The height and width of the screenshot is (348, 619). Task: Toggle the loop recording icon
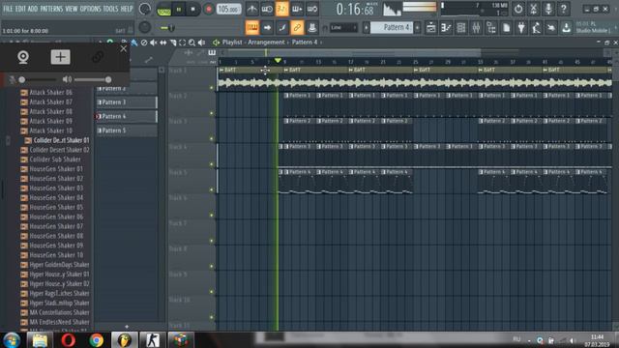(x=311, y=9)
